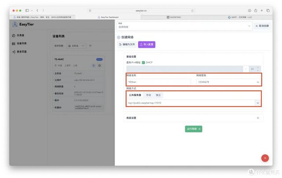
Task: Select the 独立 networking mode tab
Action: tap(158, 95)
